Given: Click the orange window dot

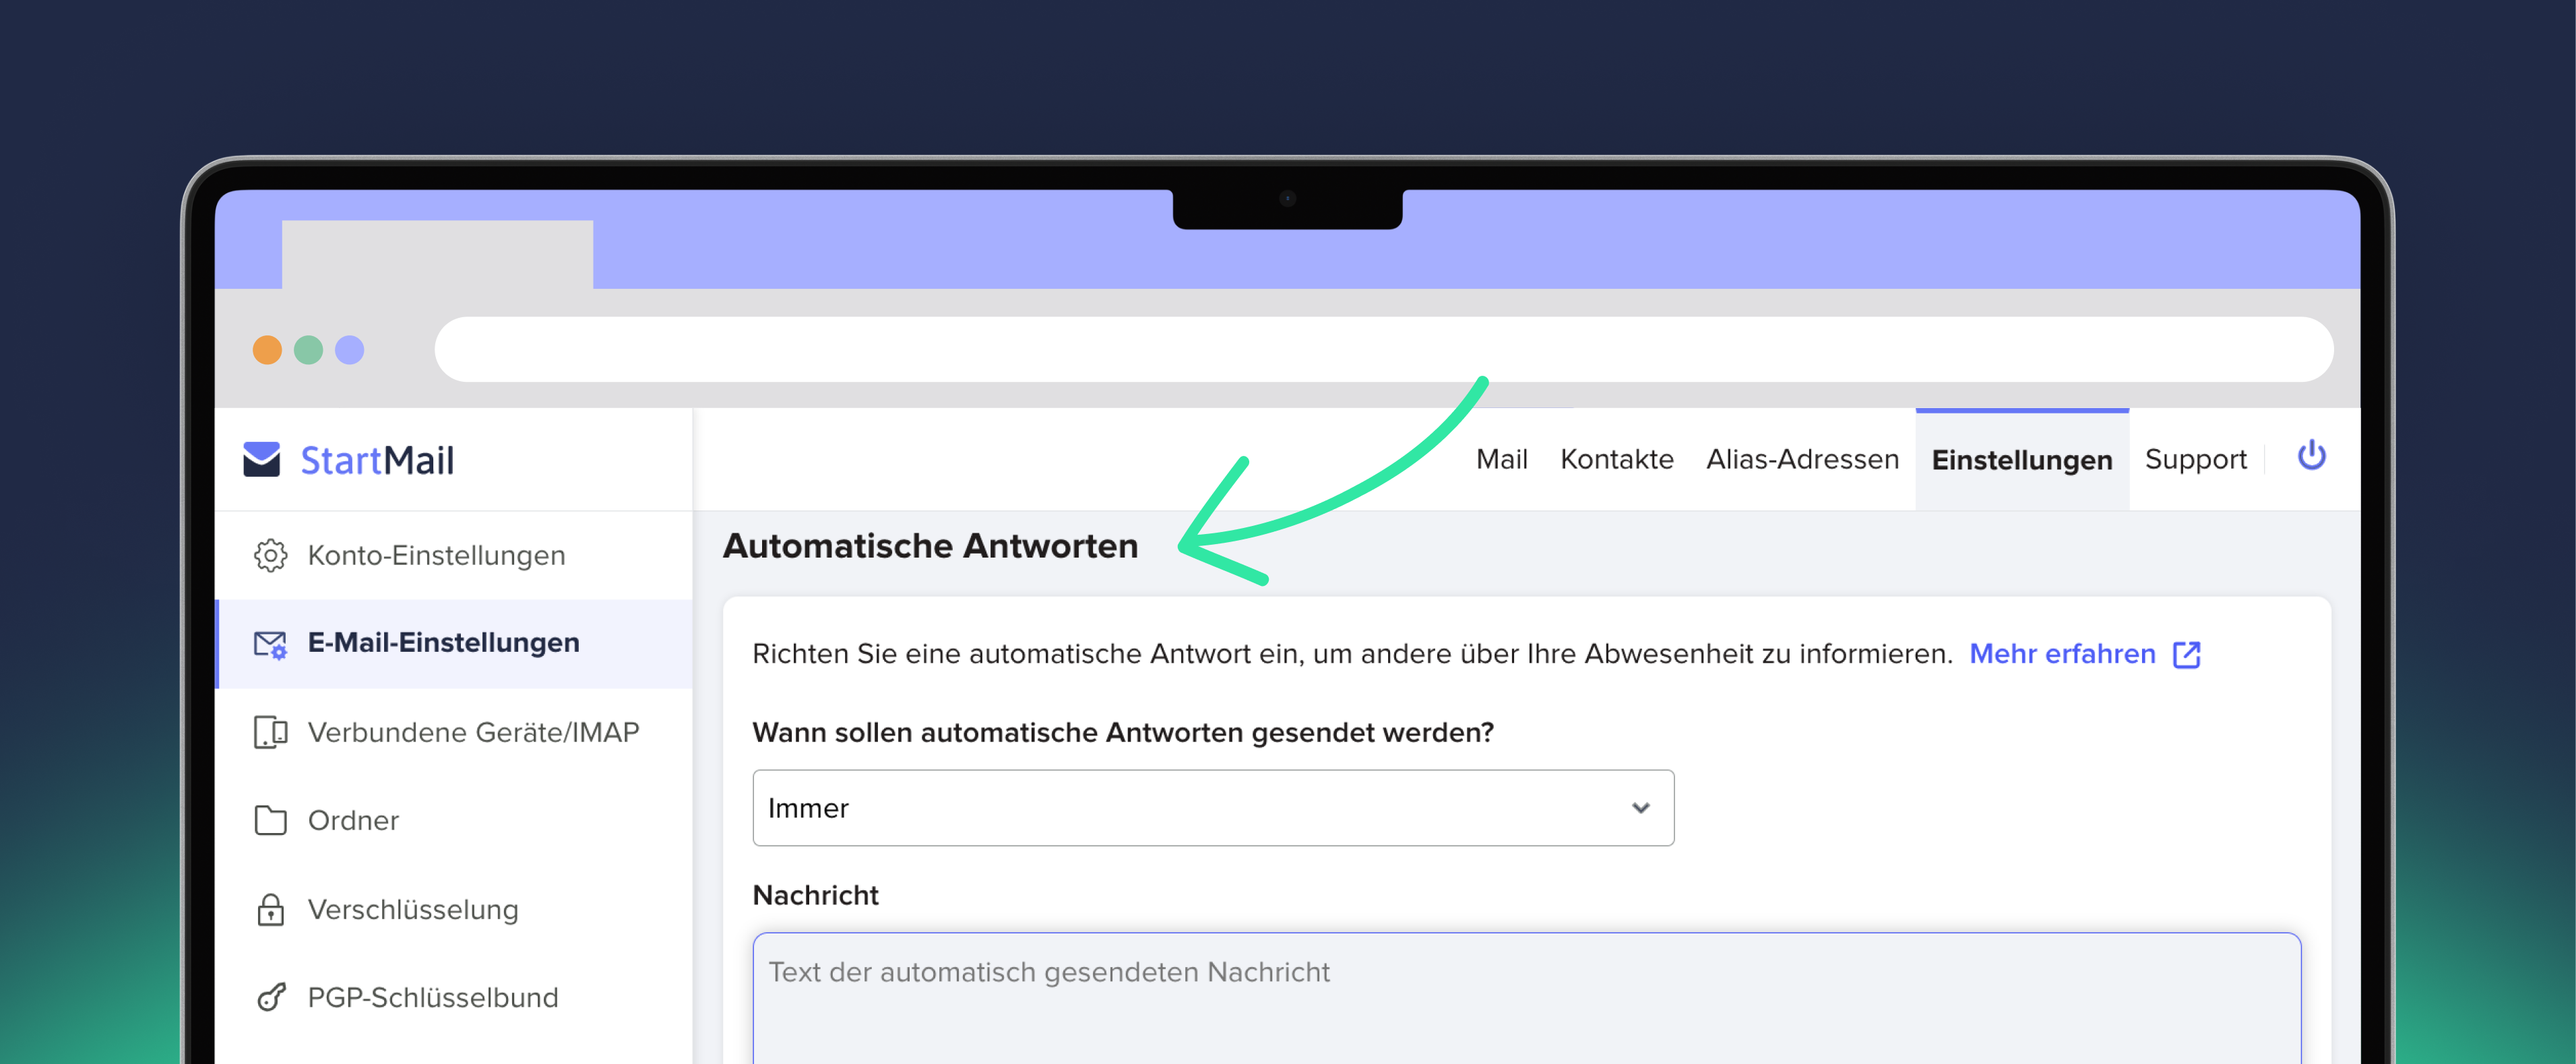Looking at the screenshot, I should 267,350.
